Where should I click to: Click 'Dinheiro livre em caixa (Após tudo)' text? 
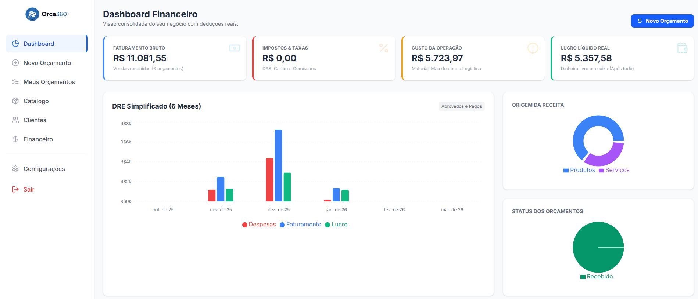pos(597,69)
